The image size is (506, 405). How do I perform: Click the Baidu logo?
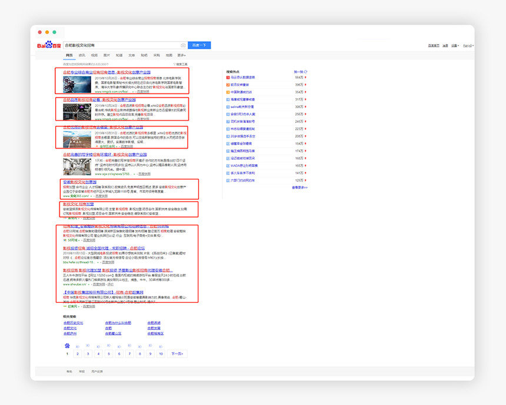(49, 45)
